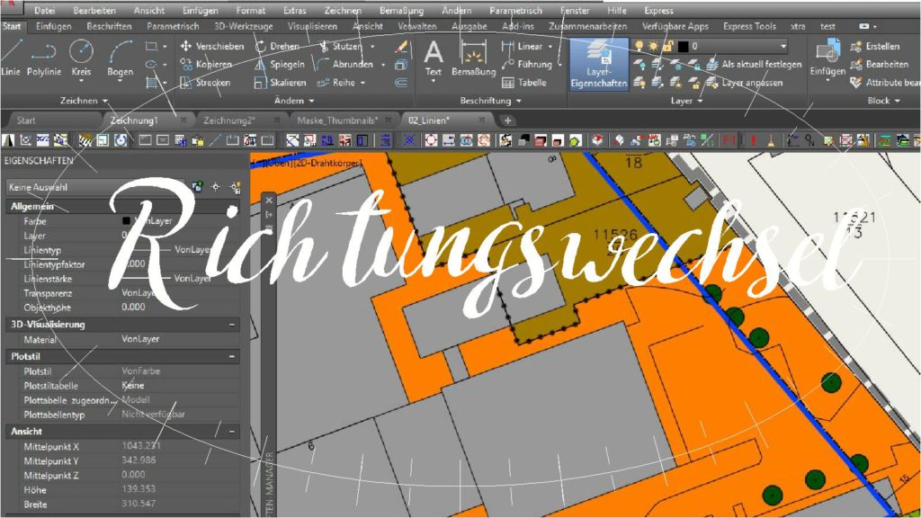The image size is (921, 518).
Task: Open the Keine Auswahl selection dropdown
Action: click(94, 187)
